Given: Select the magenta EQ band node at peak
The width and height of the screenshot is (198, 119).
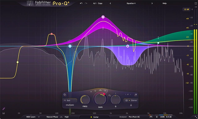Looking at the screenshot, I should 103,17.
